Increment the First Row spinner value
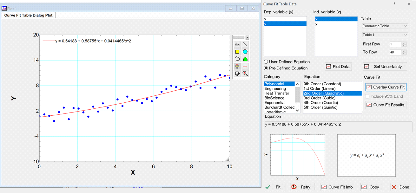This screenshot has width=416, height=193. click(x=404, y=43)
